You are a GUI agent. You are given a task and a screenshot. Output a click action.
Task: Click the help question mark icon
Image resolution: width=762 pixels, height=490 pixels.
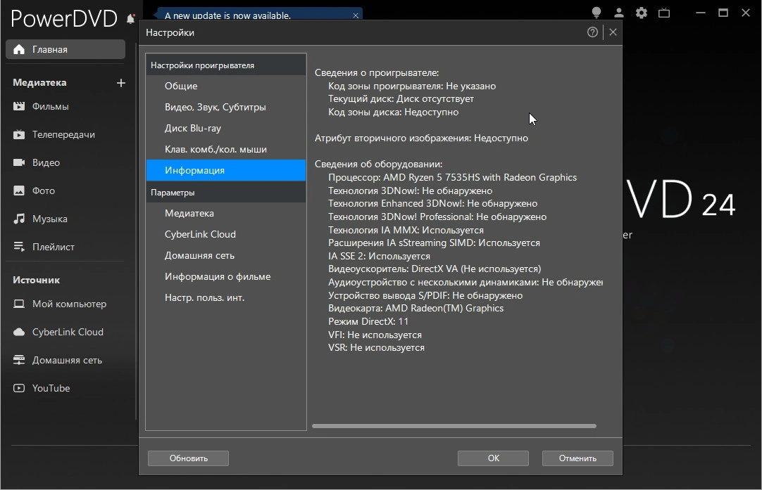(592, 32)
